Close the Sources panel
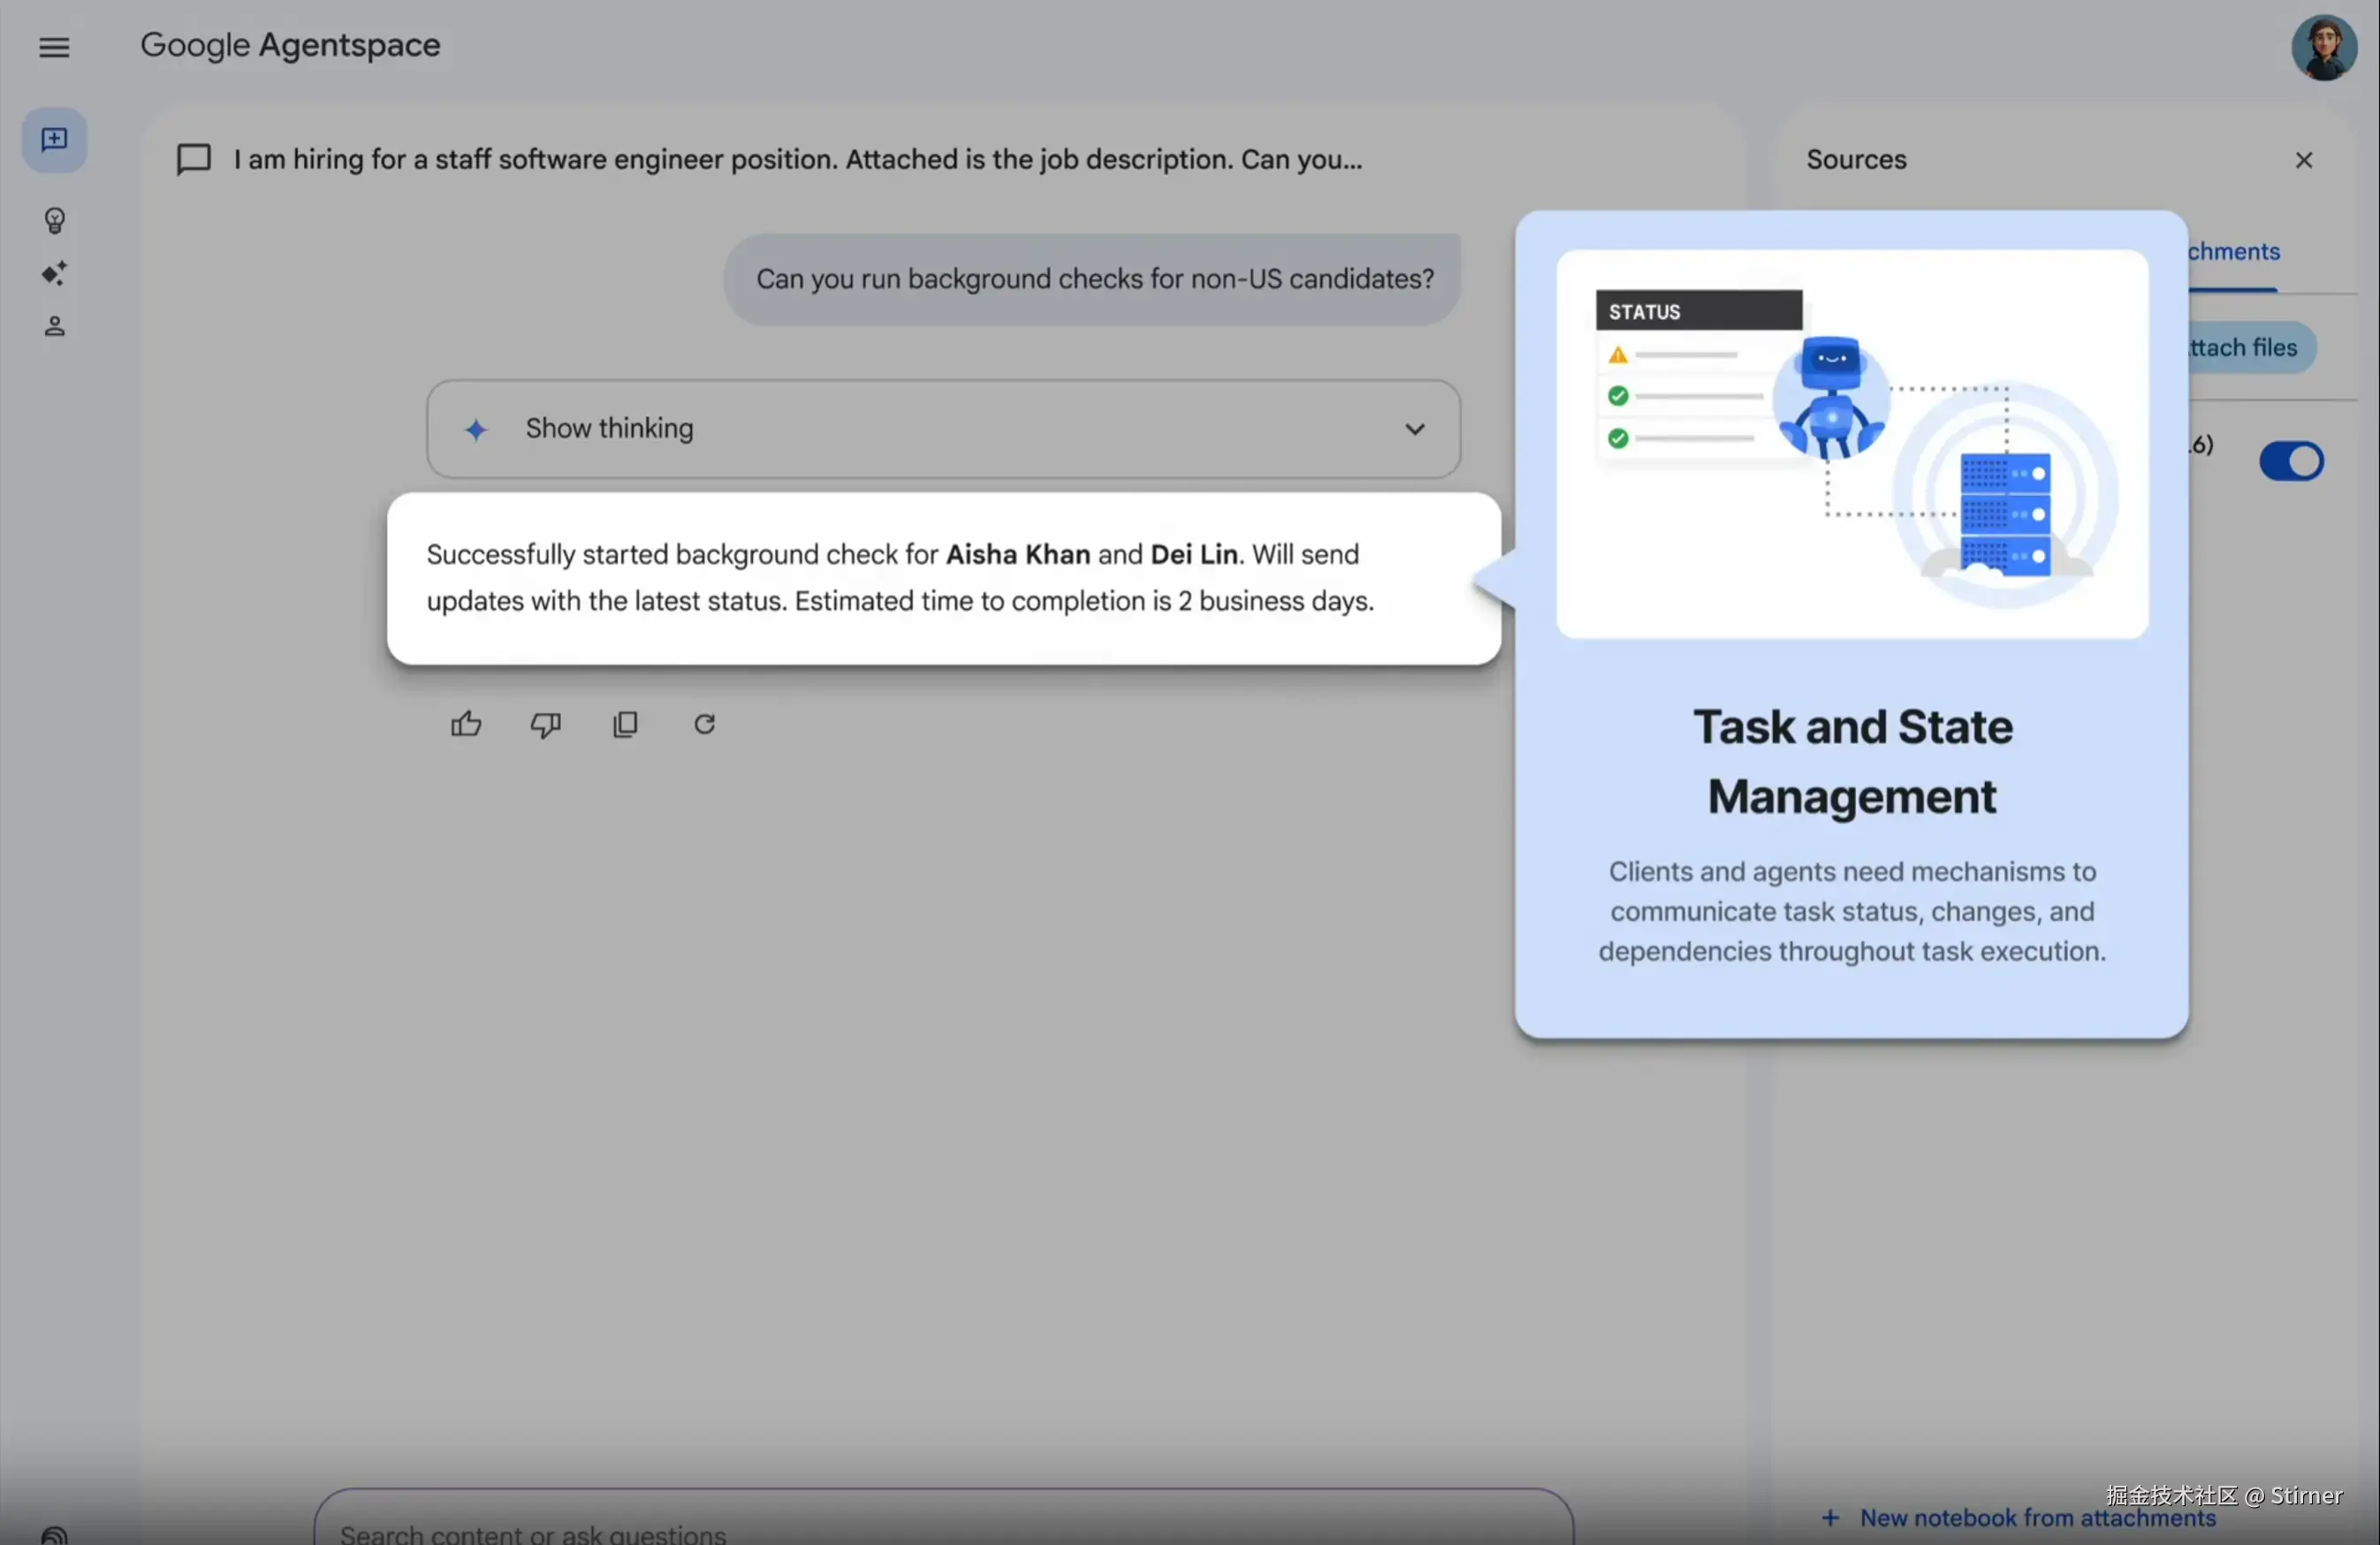Screen dimensions: 2380x1545 coord(2304,160)
